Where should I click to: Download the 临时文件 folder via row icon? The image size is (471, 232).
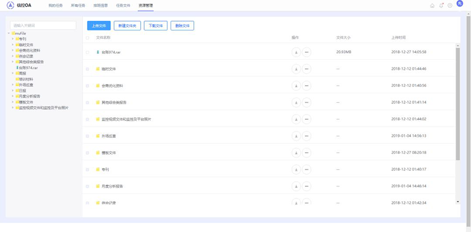(296, 69)
